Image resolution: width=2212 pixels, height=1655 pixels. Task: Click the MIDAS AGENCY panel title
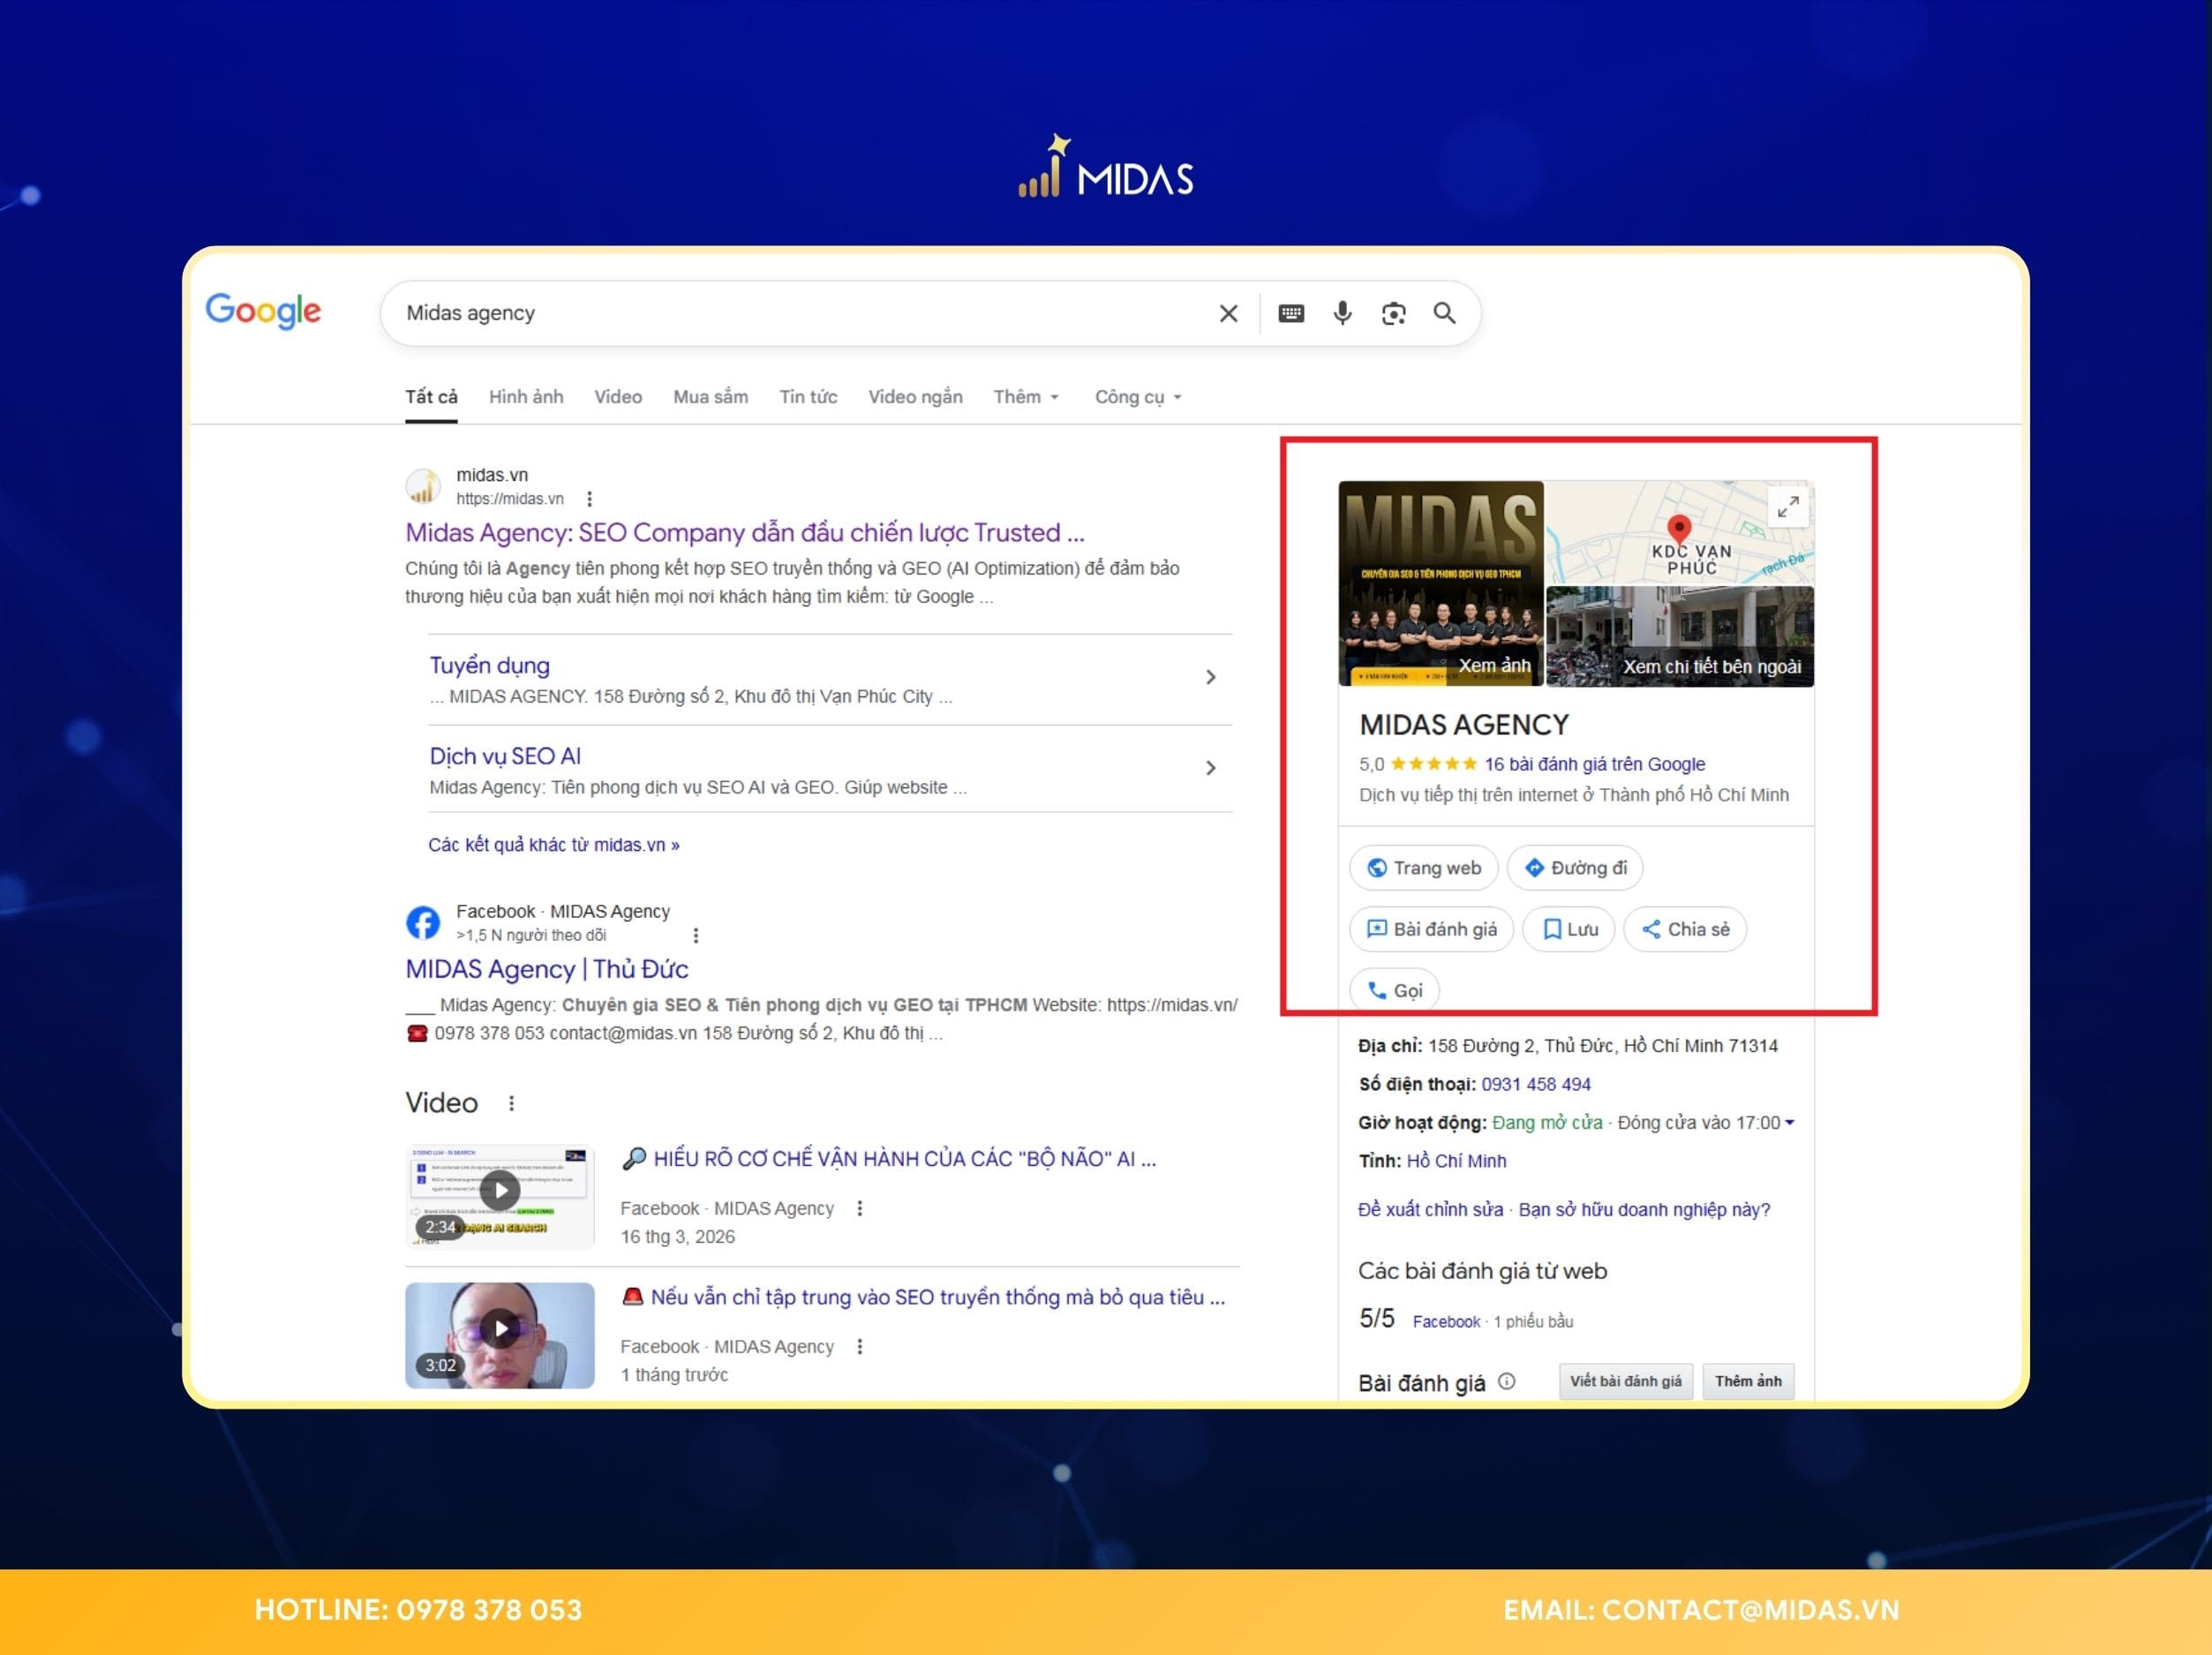coord(1464,725)
